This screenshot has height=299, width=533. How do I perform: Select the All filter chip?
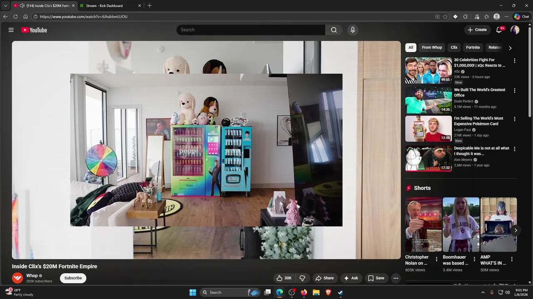pos(411,47)
